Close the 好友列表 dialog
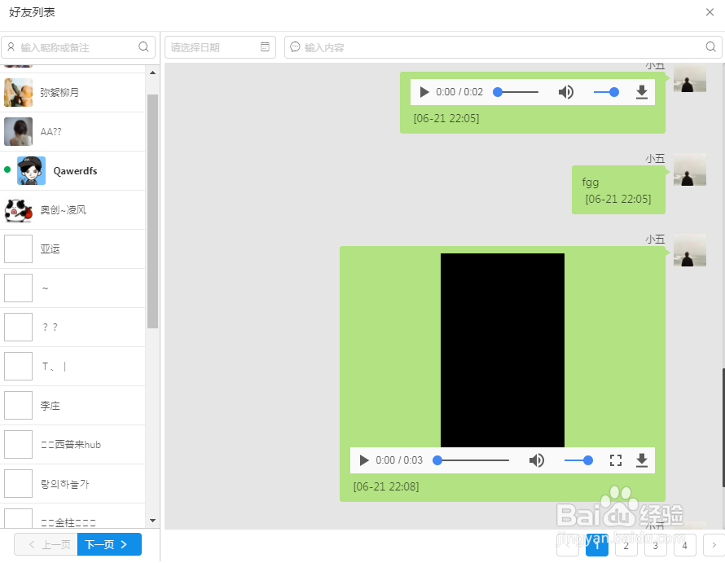The image size is (725, 563). 710,12
